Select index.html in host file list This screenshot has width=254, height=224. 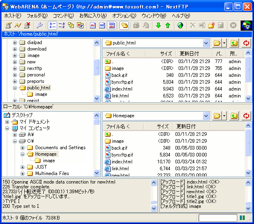tap(122, 89)
